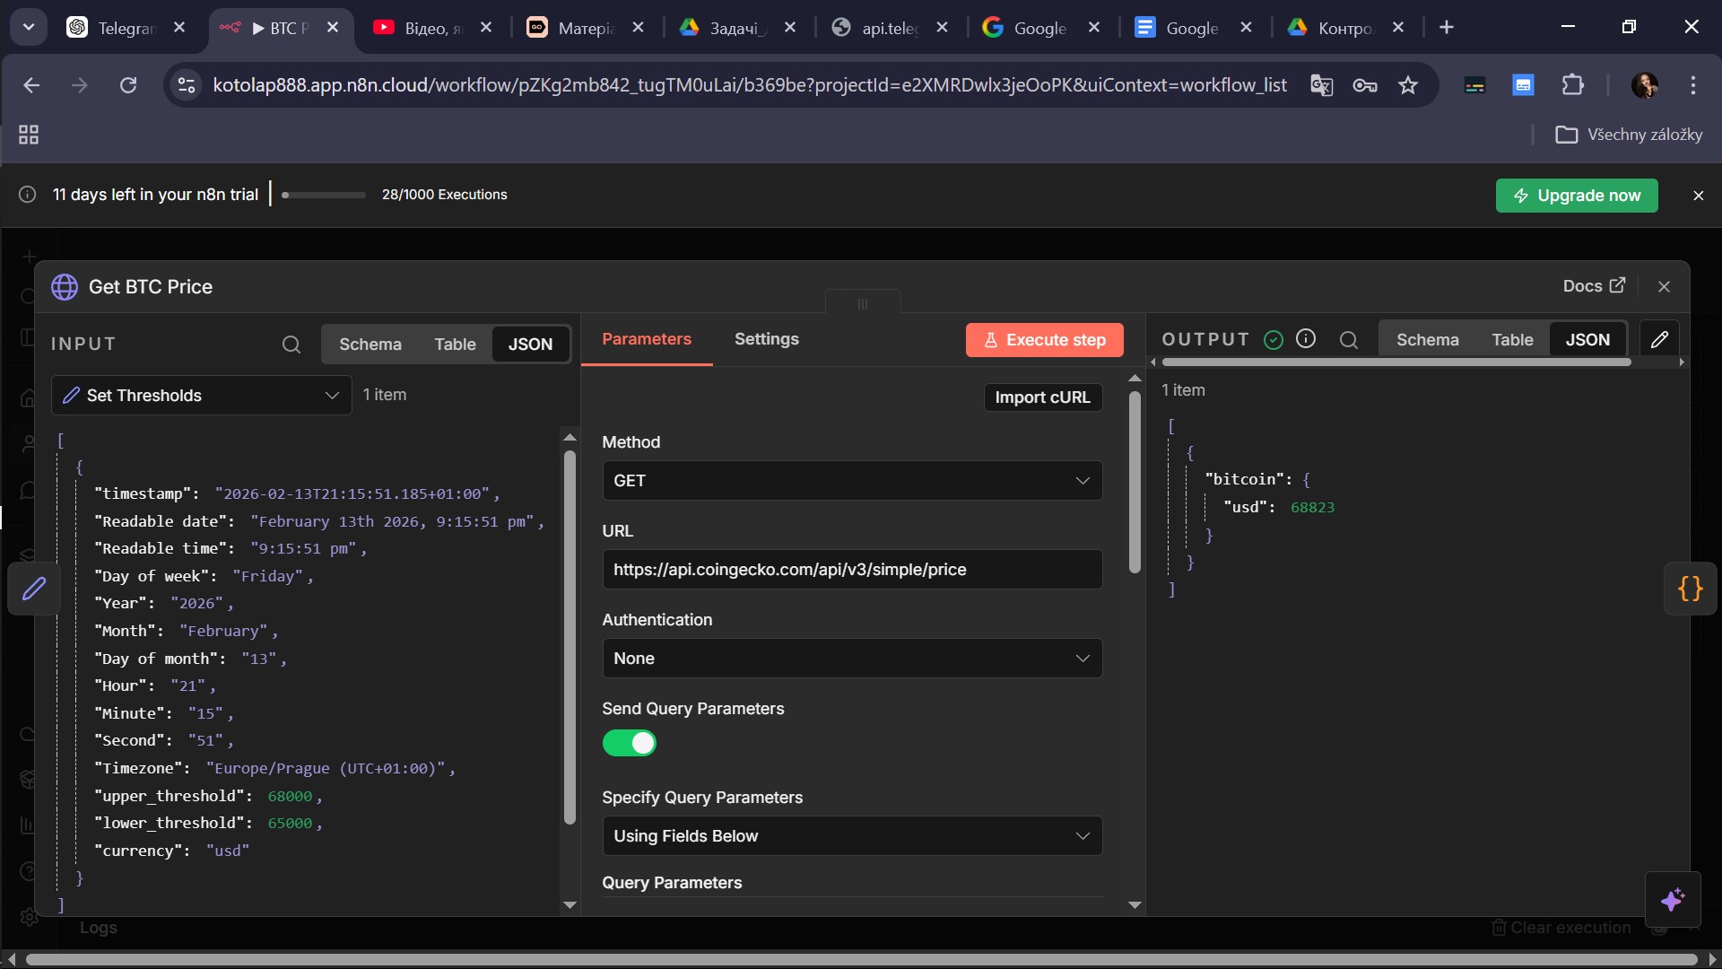Click the upper_threshold value 68000
This screenshot has height=969, width=1722.
(290, 797)
